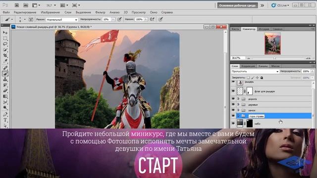
Task: Open the brush mode dropdown 'Нормальный'
Action: [x=62, y=20]
